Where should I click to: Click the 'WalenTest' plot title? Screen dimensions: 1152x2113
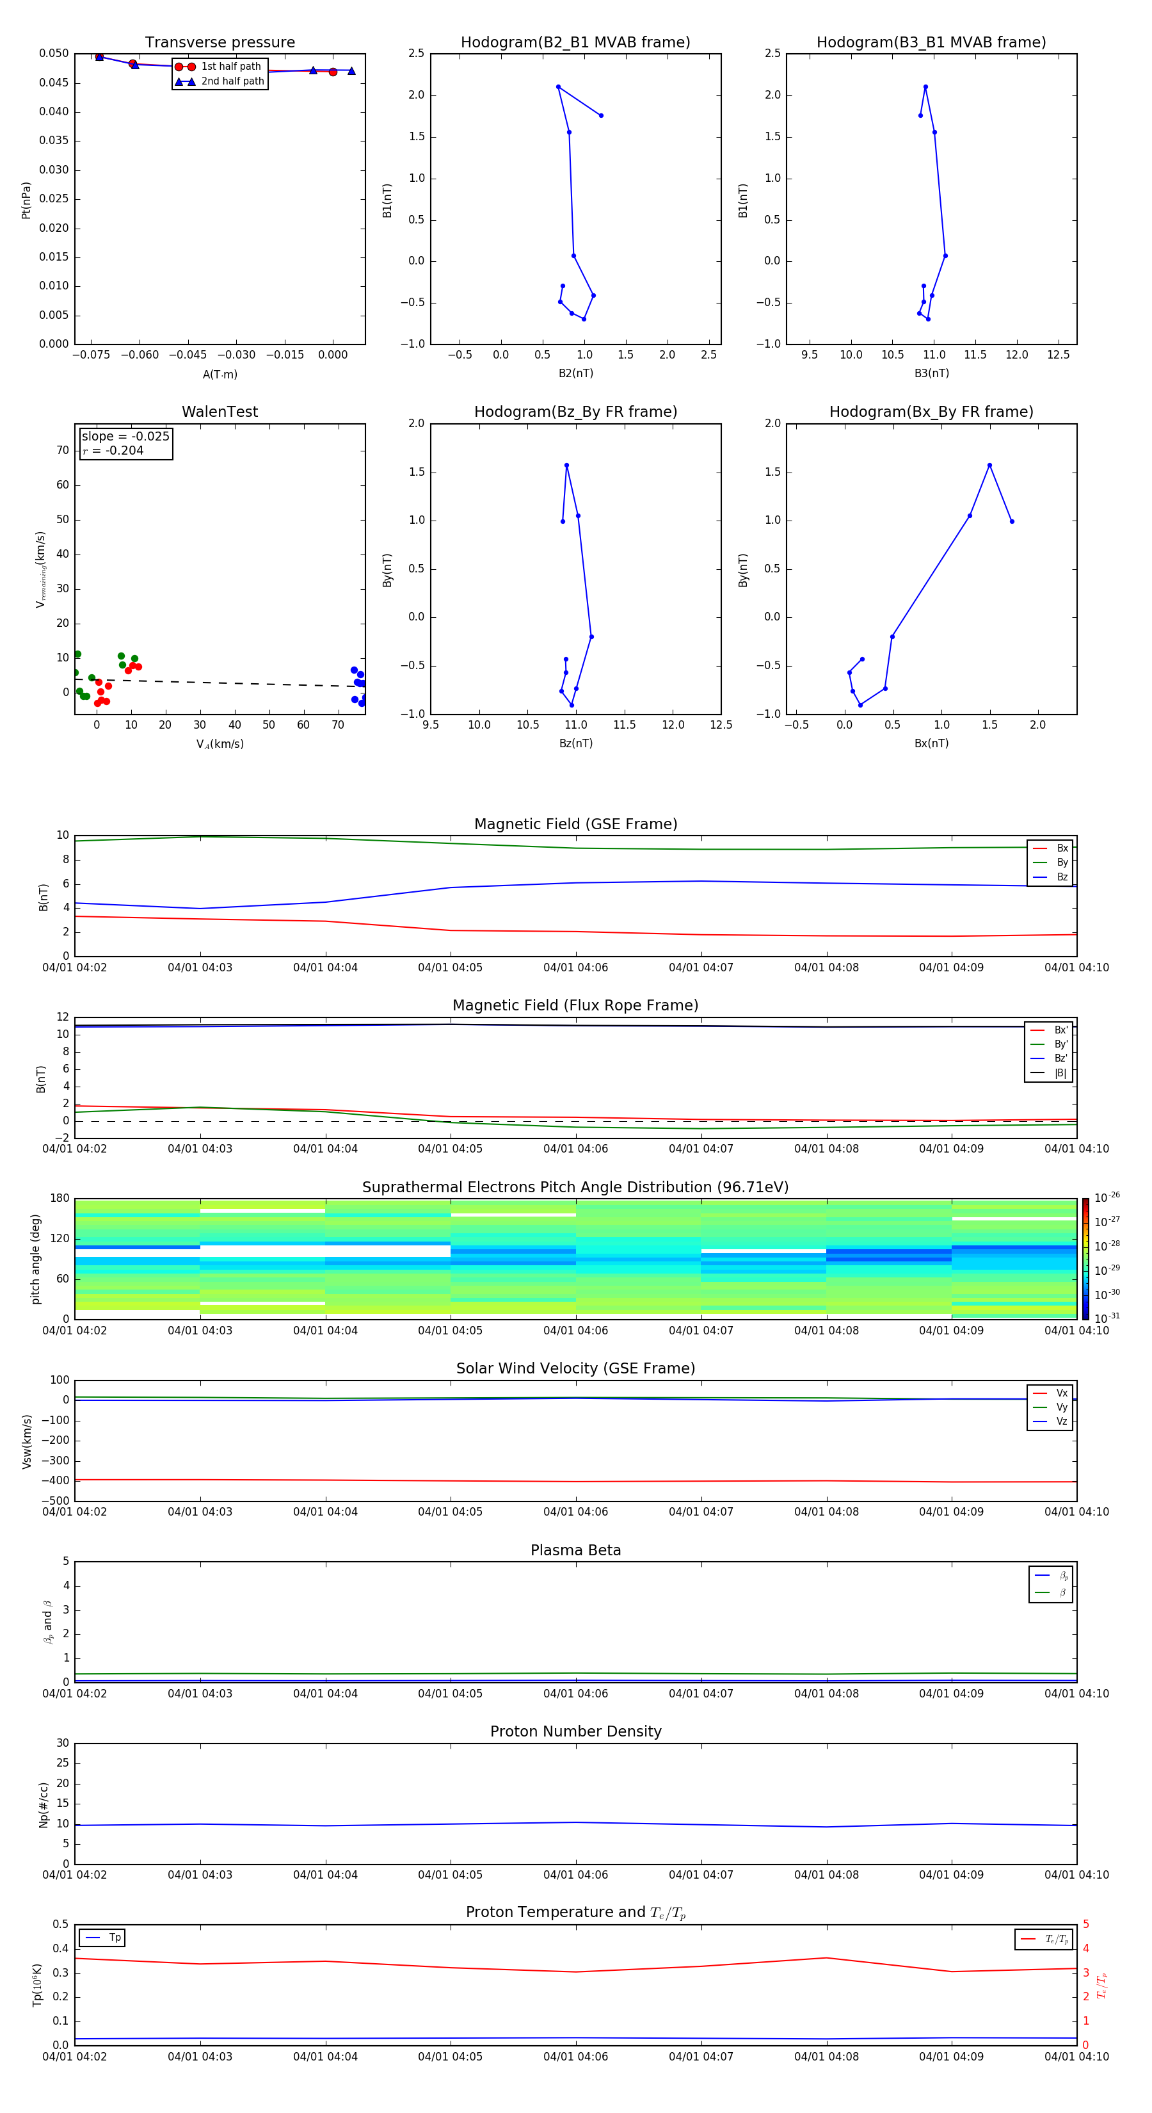coord(220,412)
